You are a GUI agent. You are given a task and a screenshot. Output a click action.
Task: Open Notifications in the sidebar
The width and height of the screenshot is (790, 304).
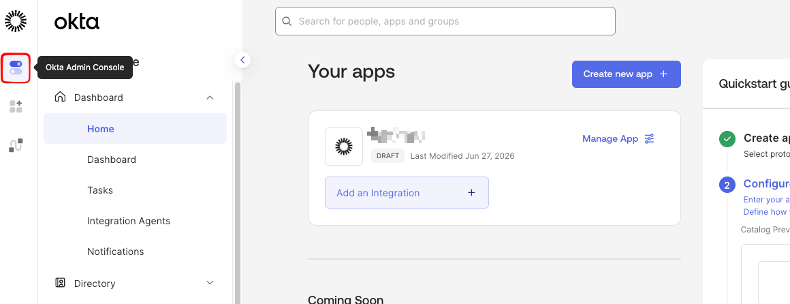coord(115,252)
